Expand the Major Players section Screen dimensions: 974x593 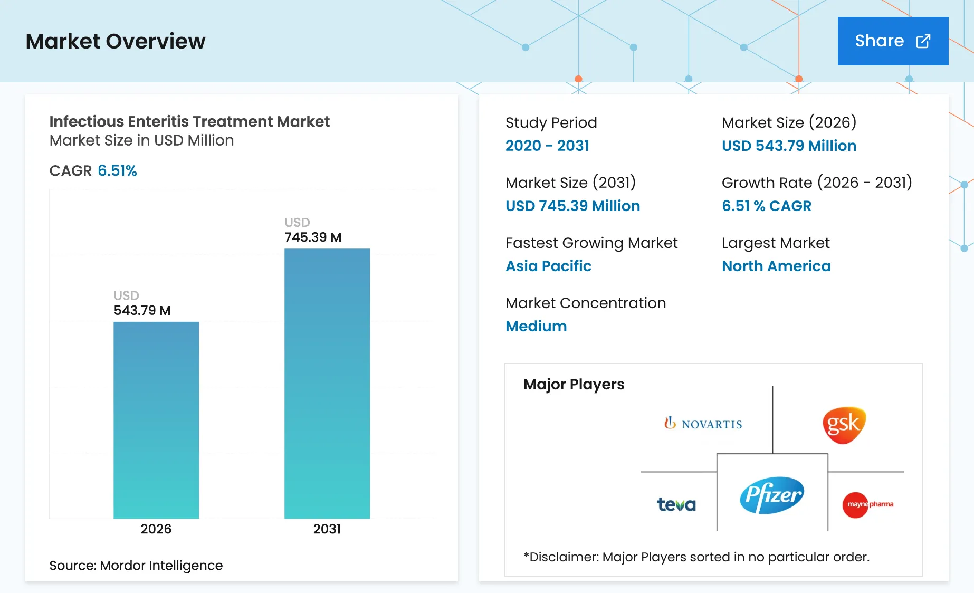pyautogui.click(x=574, y=385)
